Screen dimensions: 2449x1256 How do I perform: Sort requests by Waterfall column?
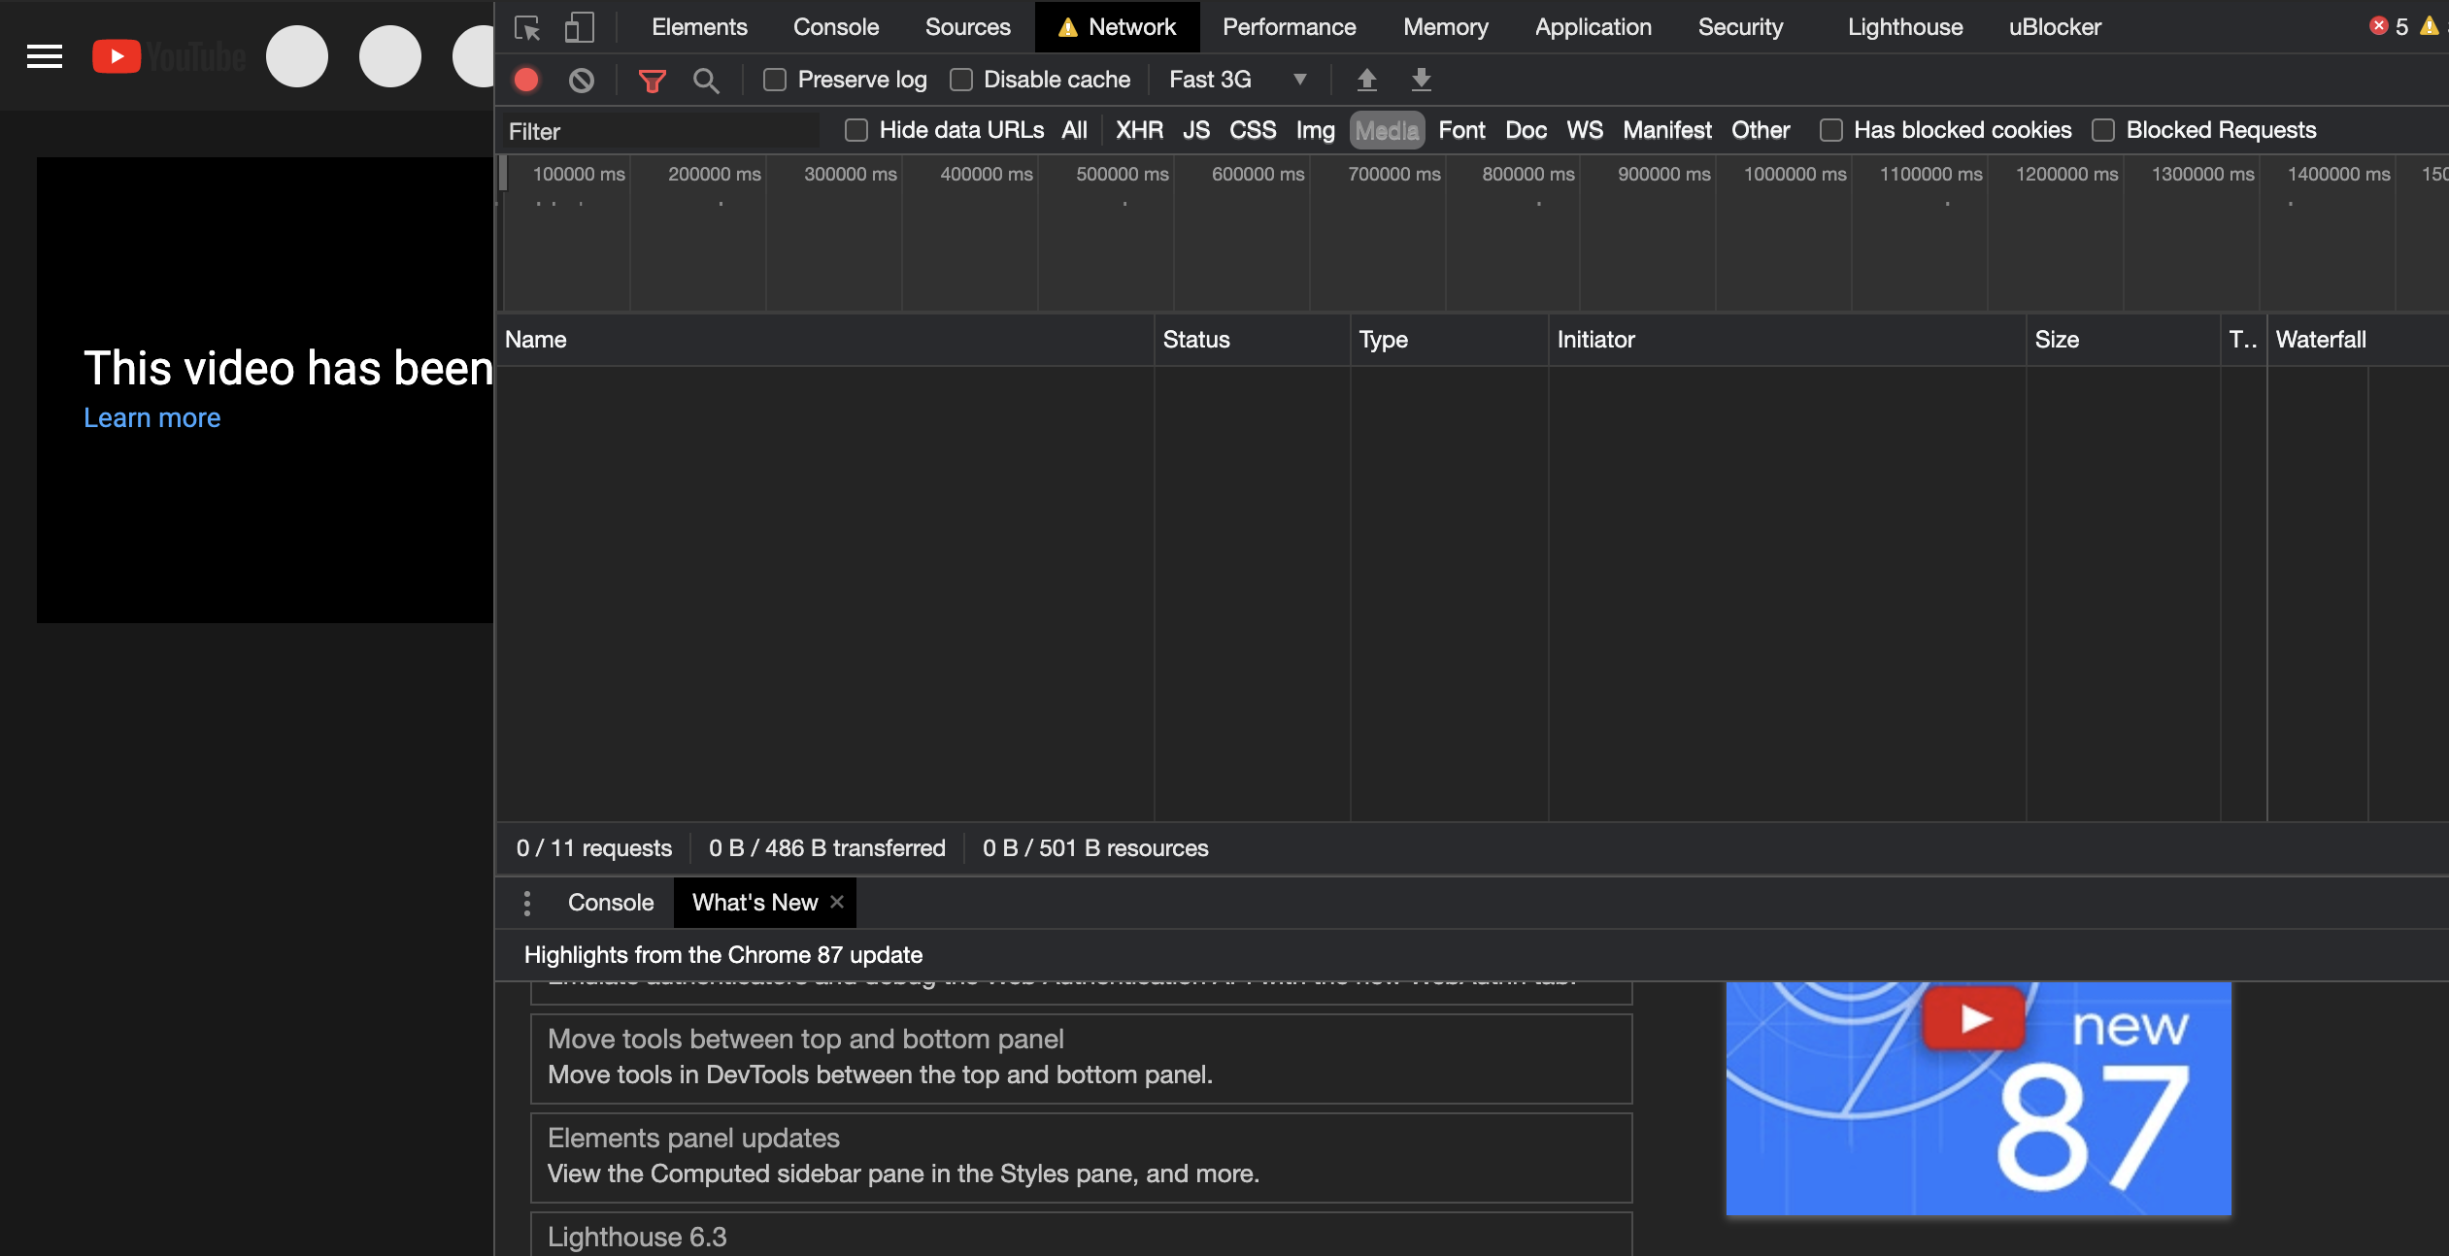[2358, 340]
